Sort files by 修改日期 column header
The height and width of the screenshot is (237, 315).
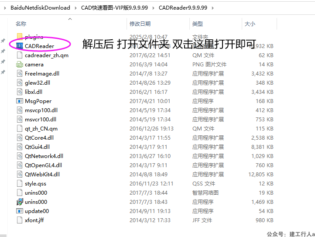click(x=140, y=24)
